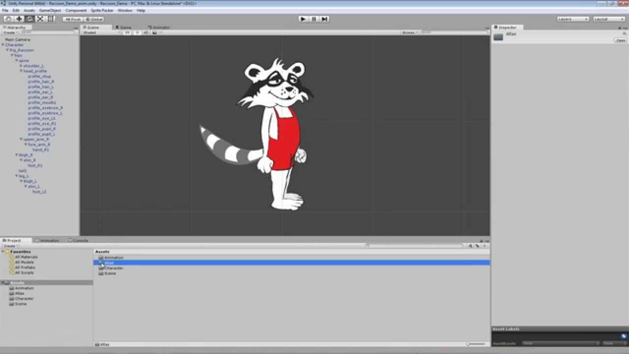The image size is (629, 354).
Task: Select tail1 in Hierarchy
Action: pos(23,171)
